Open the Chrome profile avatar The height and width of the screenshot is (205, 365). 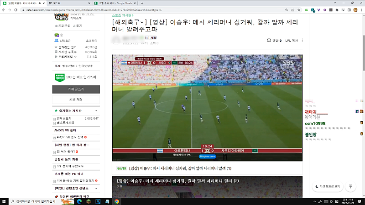[x=355, y=10]
